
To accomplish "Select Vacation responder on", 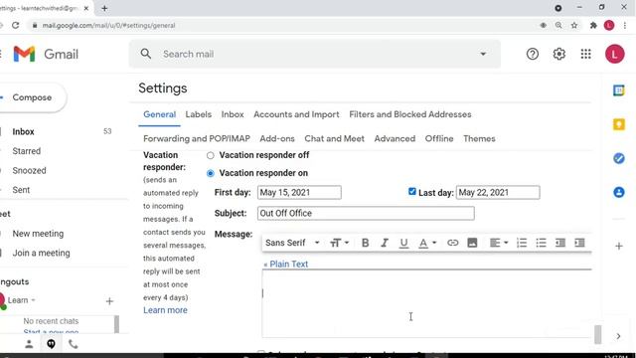I will pos(210,173).
